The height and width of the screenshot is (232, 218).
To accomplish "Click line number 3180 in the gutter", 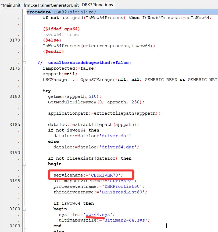I will coord(15,96).
